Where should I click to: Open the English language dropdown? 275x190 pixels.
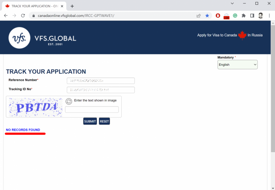[237, 65]
